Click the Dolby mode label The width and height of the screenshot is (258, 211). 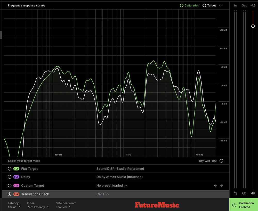coord(26,177)
